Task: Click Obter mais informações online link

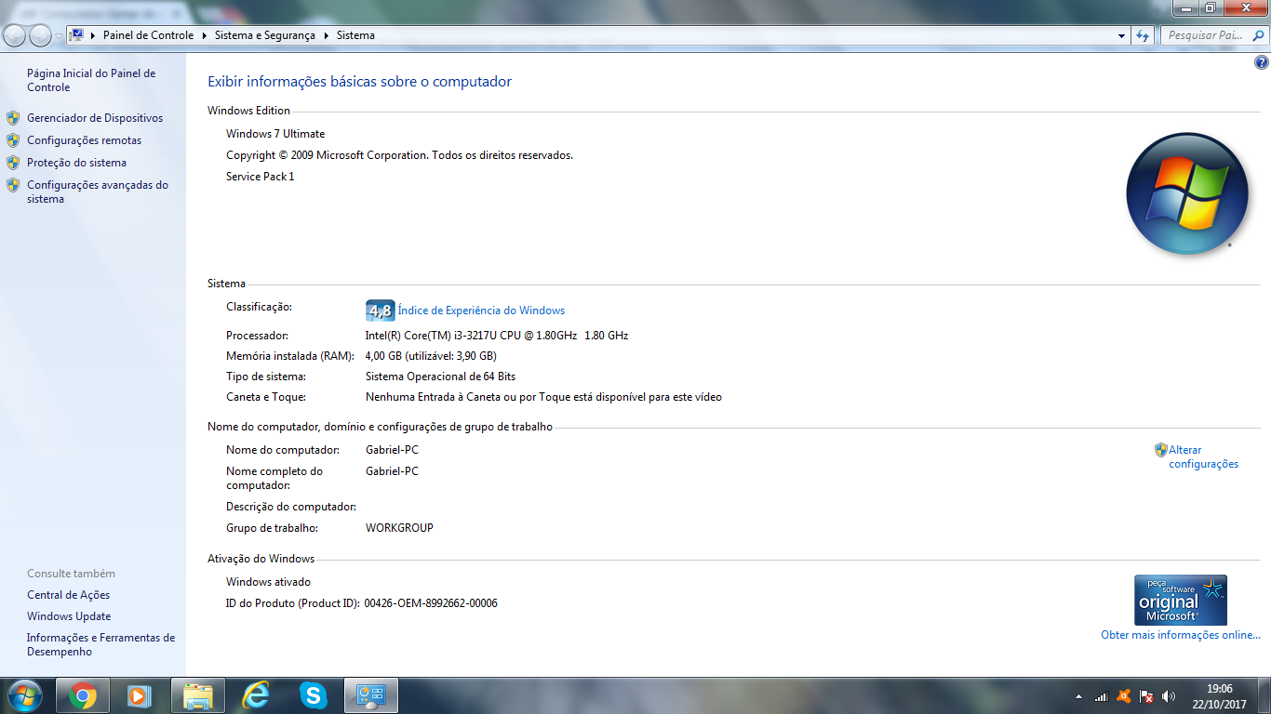Action: point(1181,635)
